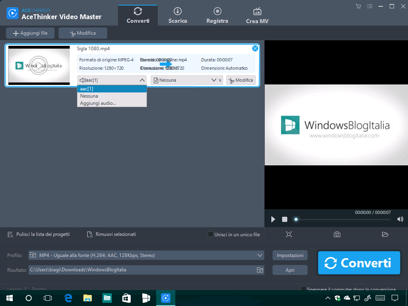408x306 pixels.
Task: Select Nessuna in audio list
Action: pos(112,96)
